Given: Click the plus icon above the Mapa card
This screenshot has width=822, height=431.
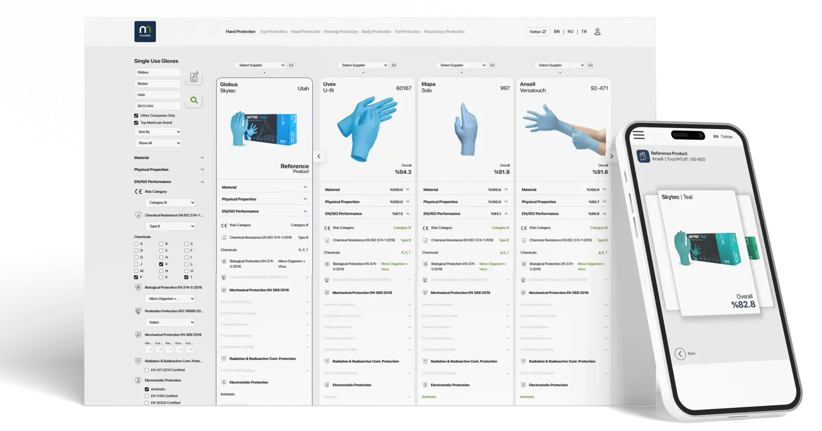Looking at the screenshot, I should point(462,73).
